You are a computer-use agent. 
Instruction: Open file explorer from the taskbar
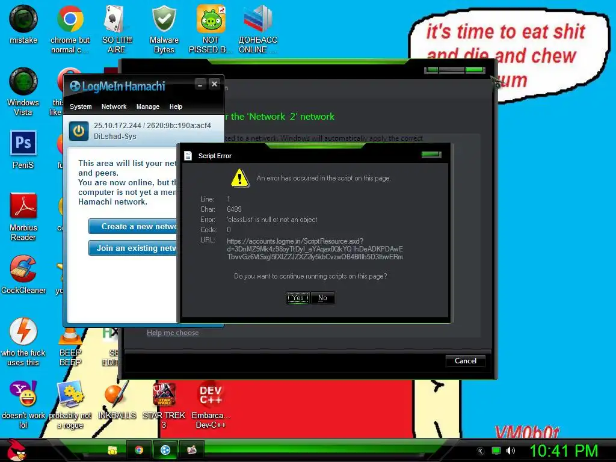click(x=112, y=450)
